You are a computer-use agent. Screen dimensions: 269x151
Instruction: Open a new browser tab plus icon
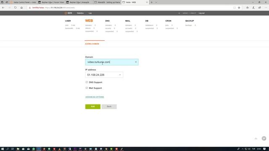coord(151,3)
